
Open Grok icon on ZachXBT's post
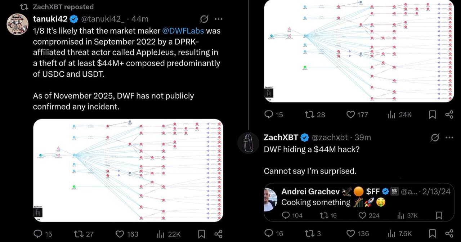[x=435, y=137]
